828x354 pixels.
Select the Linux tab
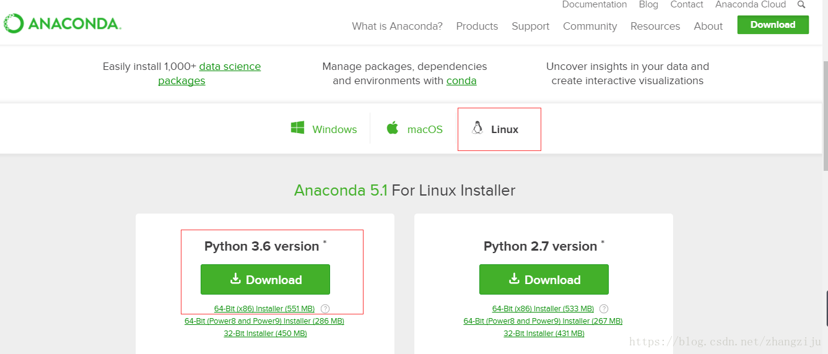point(499,129)
